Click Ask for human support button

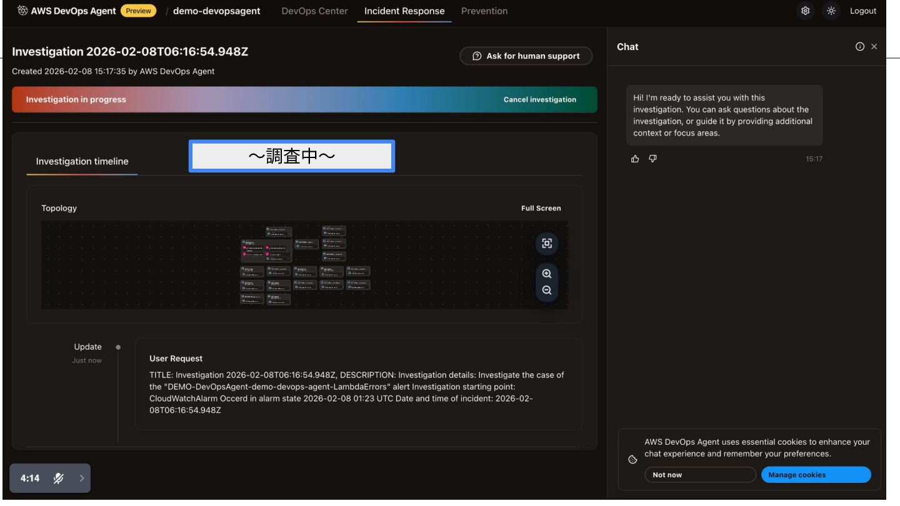(526, 56)
